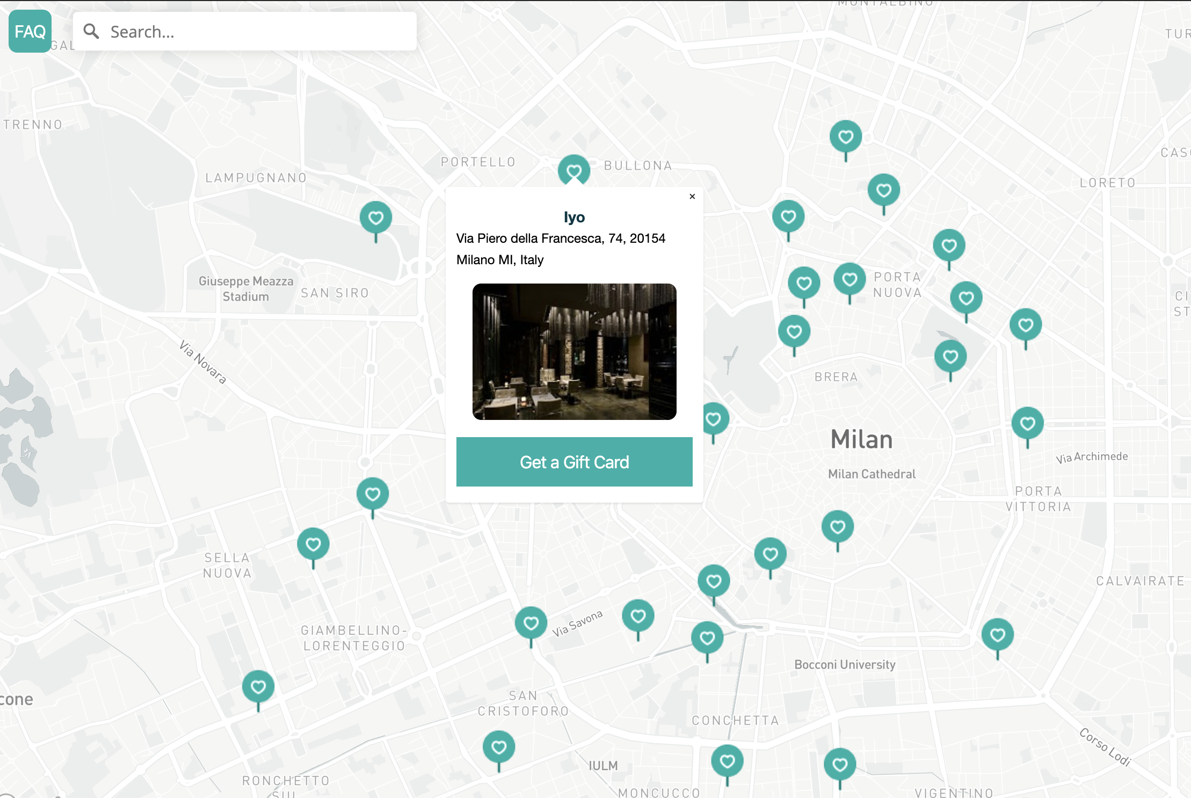Click heart marker south of Milan Cathedral
The image size is (1191, 798).
(837, 527)
